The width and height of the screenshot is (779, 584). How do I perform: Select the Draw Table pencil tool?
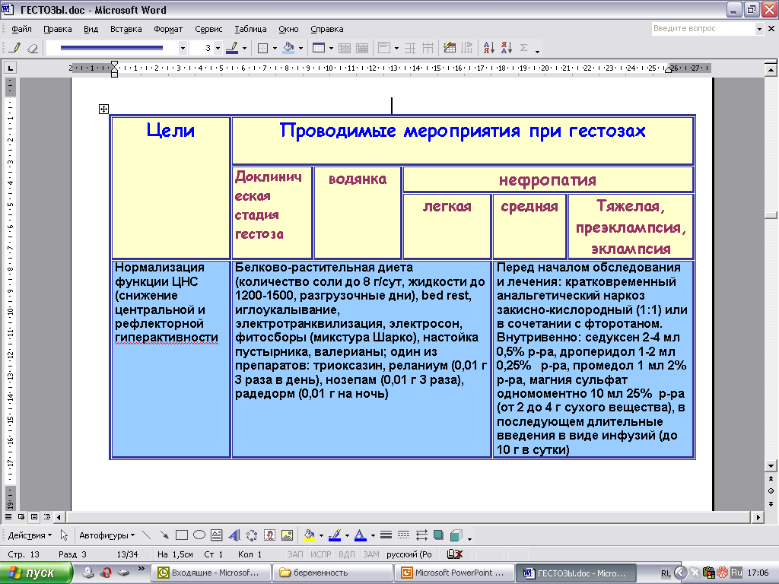coord(15,48)
